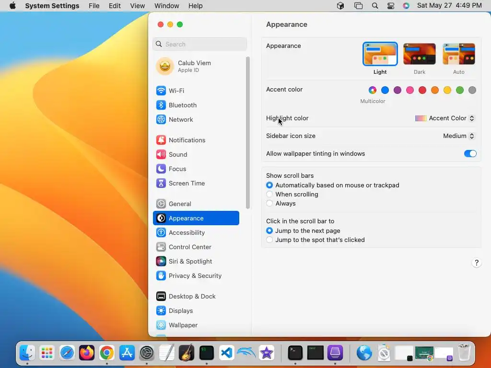
Task: Open Control Center in menu bar
Action: tap(390, 6)
